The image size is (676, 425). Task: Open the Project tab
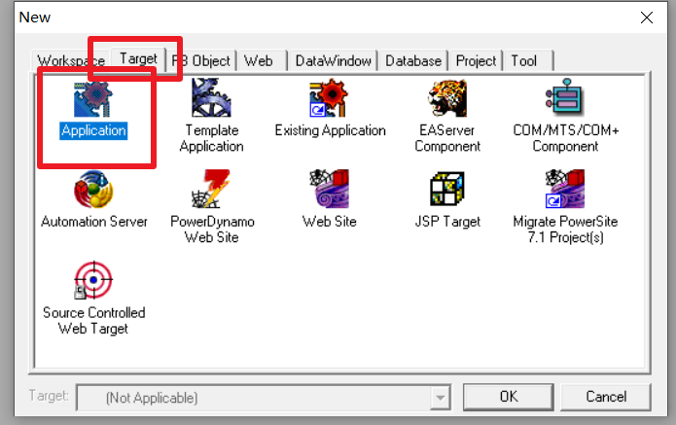pyautogui.click(x=476, y=61)
